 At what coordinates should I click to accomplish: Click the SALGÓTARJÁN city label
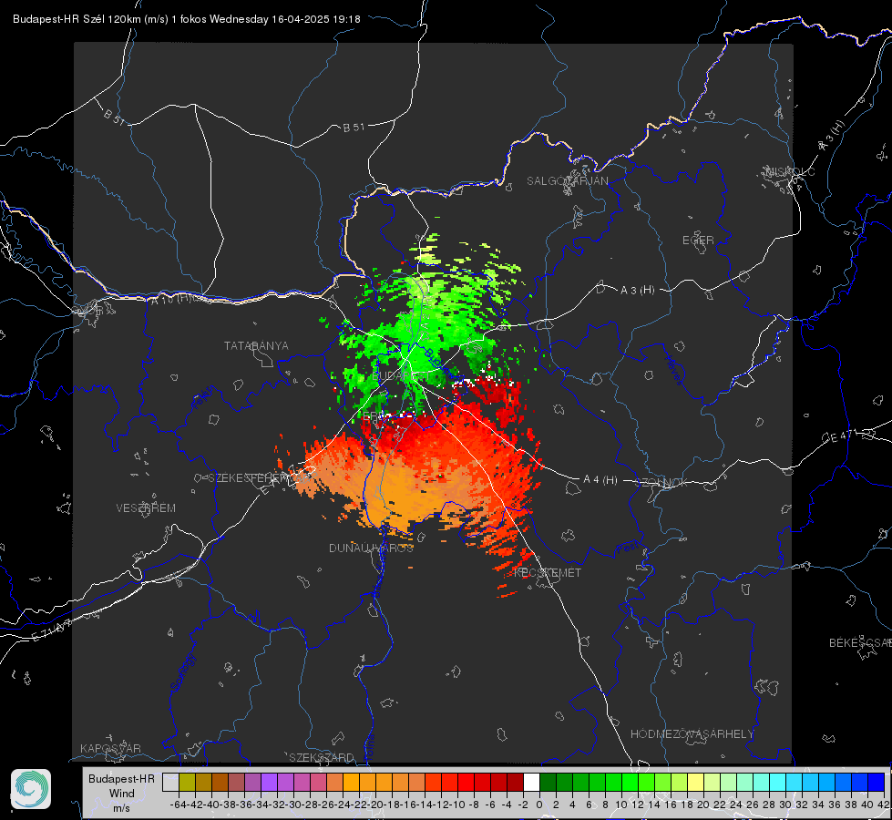(x=567, y=181)
